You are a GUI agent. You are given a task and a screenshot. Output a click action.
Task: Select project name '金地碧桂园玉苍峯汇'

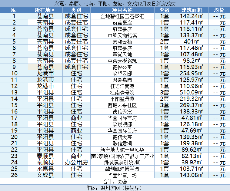pos(122,16)
